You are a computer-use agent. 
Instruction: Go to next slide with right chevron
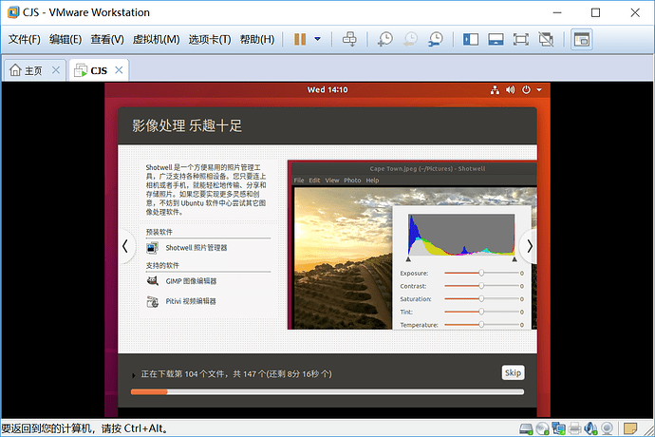click(x=530, y=246)
